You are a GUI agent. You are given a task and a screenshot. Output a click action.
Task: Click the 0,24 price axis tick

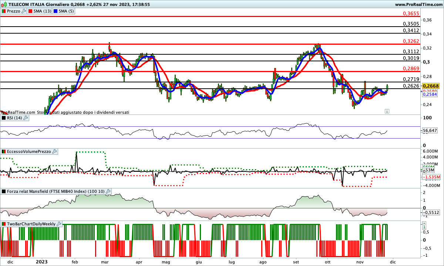[428, 105]
